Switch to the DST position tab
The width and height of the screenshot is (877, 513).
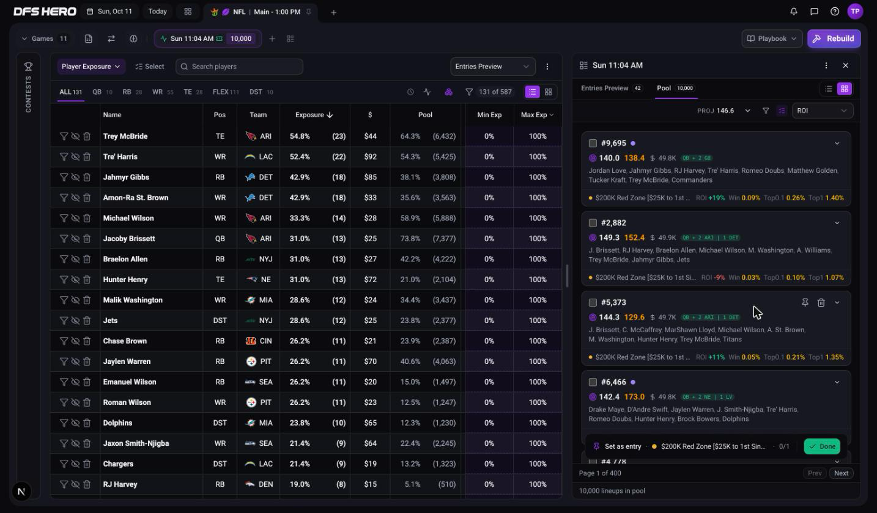(261, 92)
